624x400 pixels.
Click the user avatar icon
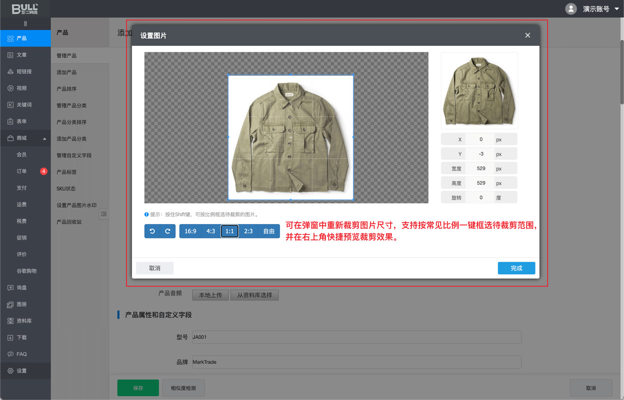[x=571, y=9]
